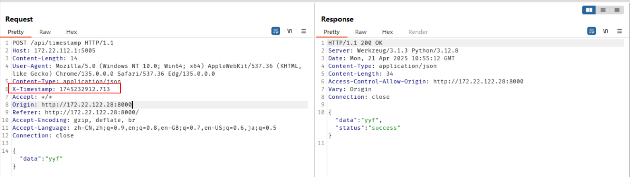Click the Access-Control-Allow-Origin header line

(x=426, y=82)
